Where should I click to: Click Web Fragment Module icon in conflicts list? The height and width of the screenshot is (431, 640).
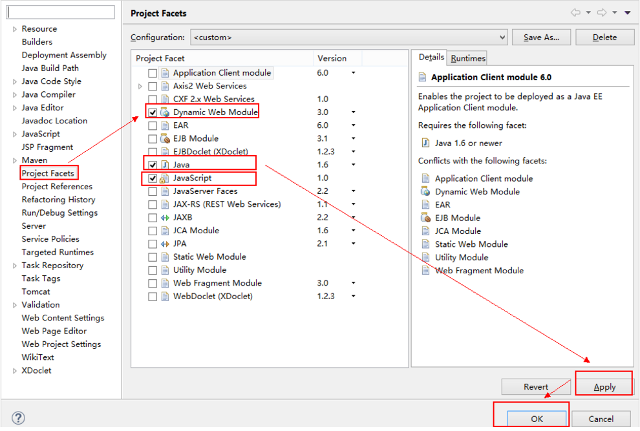pyautogui.click(x=425, y=270)
